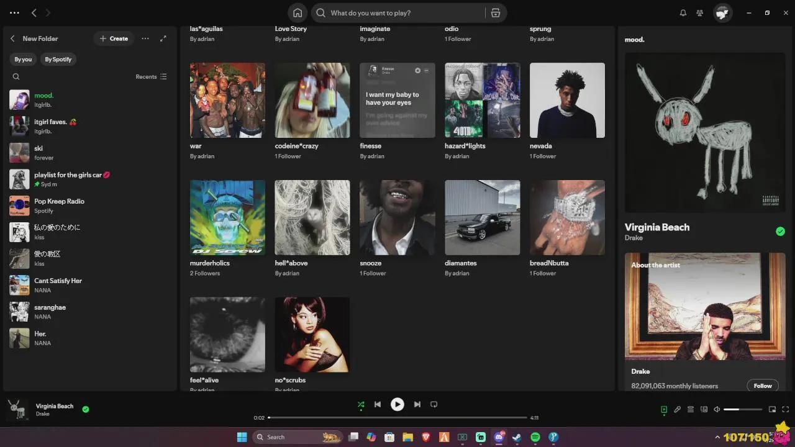This screenshot has height=447, width=795.
Task: Open the 'saranghae' playlist
Action: tap(90, 312)
